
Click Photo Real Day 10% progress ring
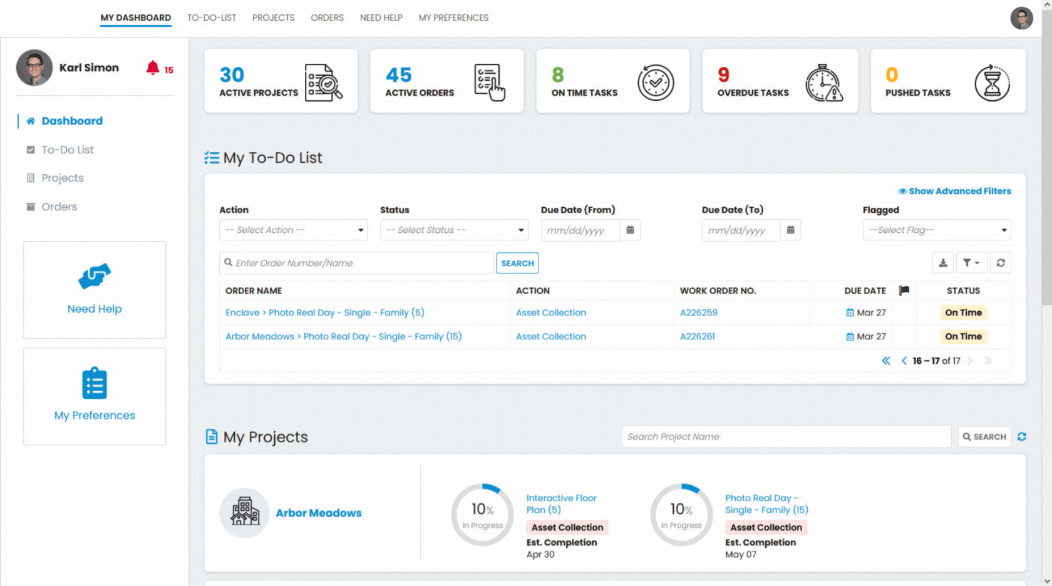pyautogui.click(x=681, y=515)
